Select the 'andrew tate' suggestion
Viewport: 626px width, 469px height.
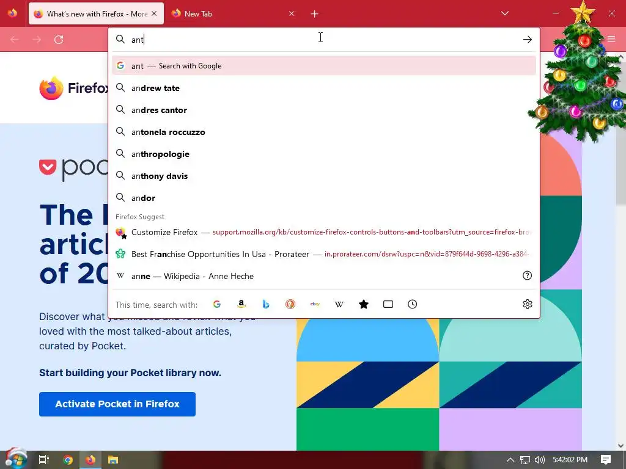324,88
